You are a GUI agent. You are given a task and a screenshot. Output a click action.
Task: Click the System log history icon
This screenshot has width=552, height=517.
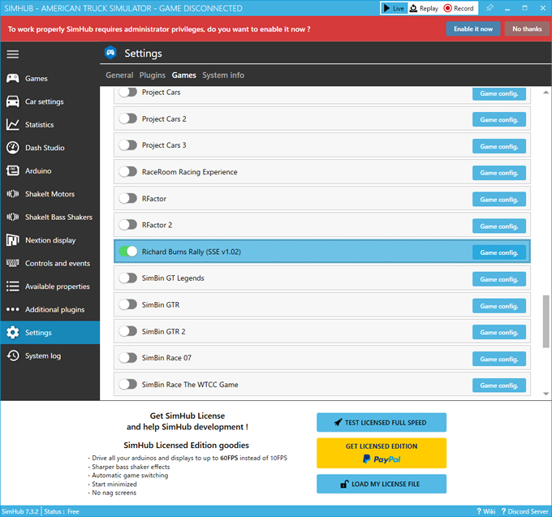coord(13,355)
